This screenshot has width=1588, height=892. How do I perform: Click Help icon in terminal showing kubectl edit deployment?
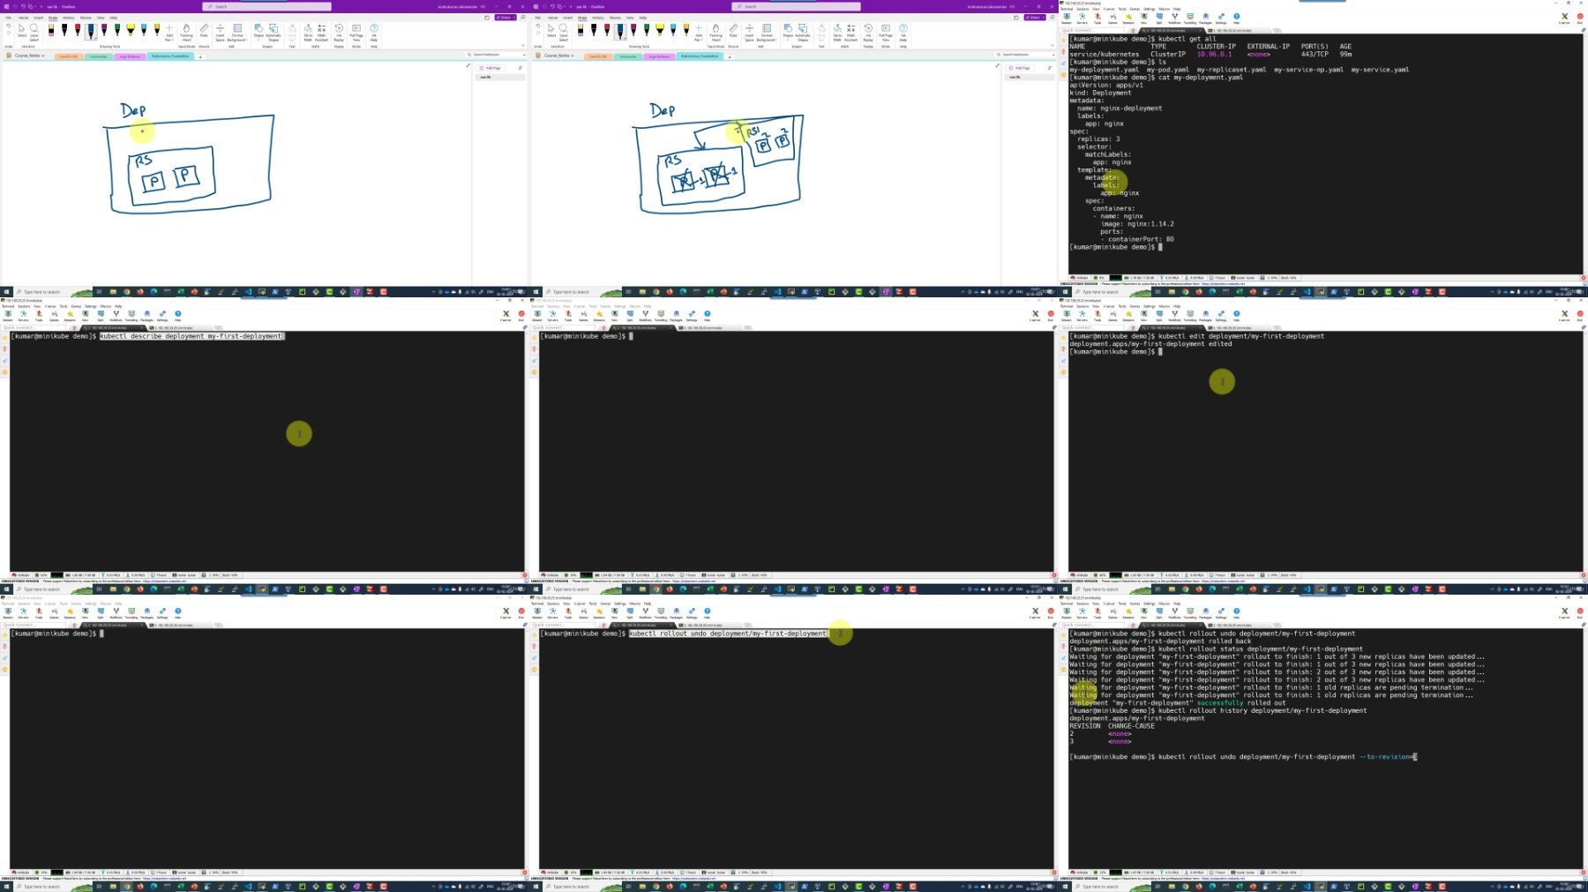(x=1236, y=315)
